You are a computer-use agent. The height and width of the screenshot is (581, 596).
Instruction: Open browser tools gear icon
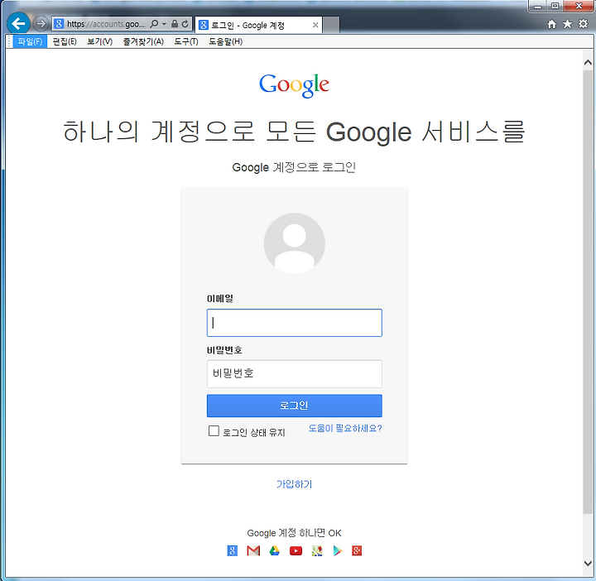(583, 24)
